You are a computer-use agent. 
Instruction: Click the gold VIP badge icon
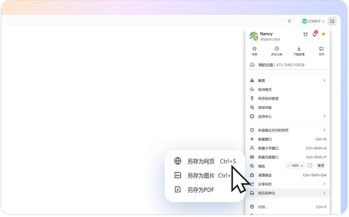click(323, 34)
